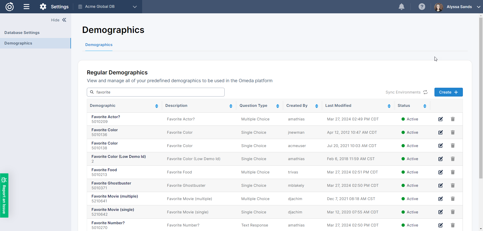This screenshot has height=231, width=483.
Task: Delete the Favorite Food demographic
Action: (x=453, y=172)
